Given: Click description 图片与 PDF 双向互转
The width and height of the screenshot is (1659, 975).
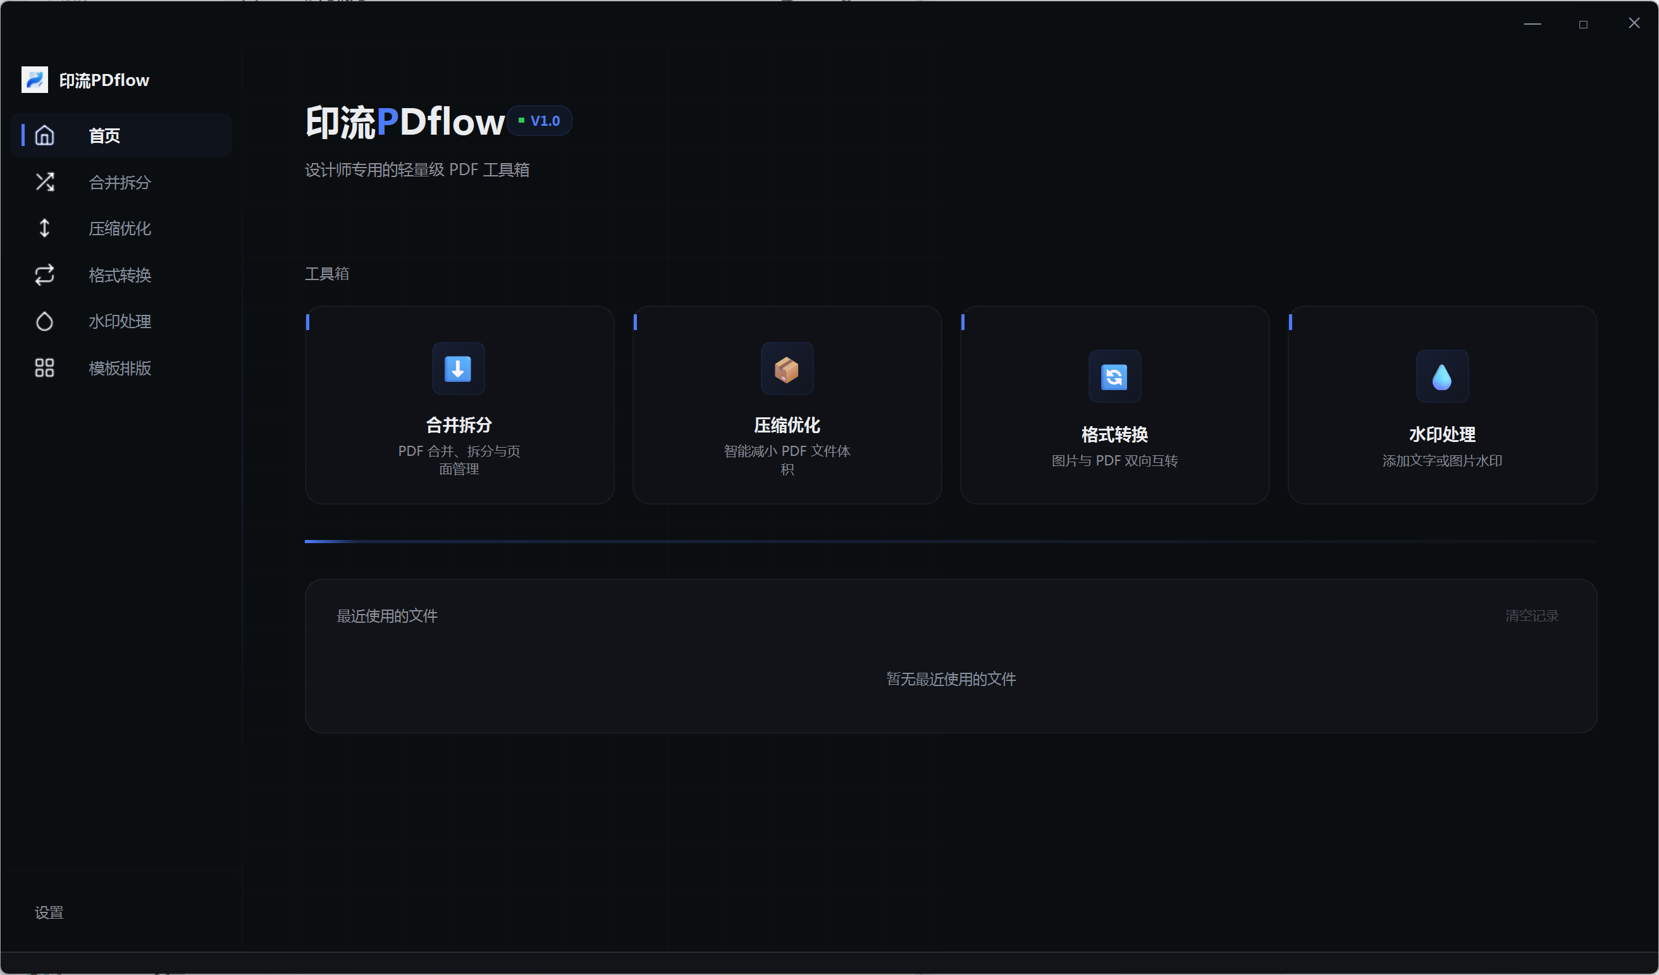Looking at the screenshot, I should [x=1114, y=461].
